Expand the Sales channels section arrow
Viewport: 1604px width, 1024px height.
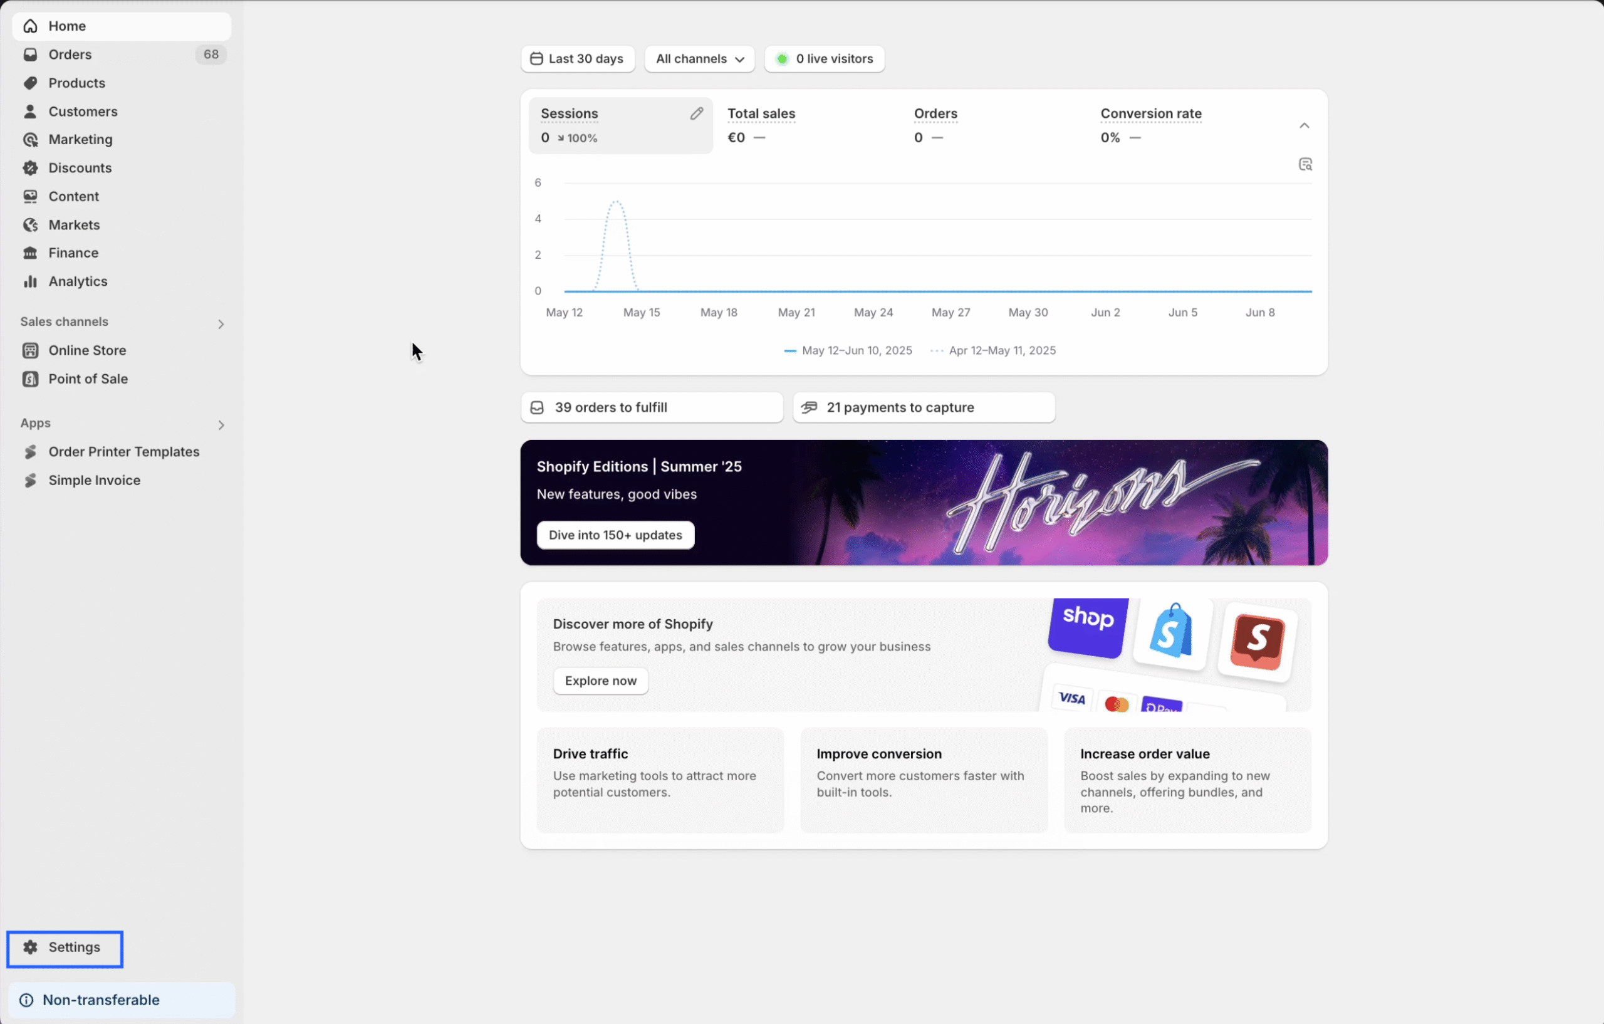pos(221,325)
